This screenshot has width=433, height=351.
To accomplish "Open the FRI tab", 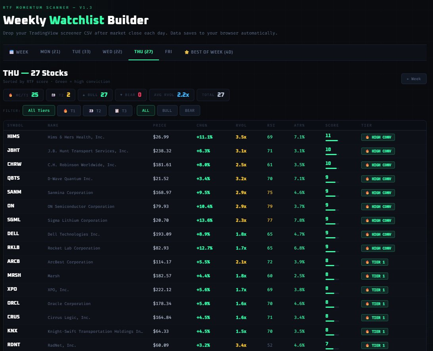I will (x=169, y=52).
